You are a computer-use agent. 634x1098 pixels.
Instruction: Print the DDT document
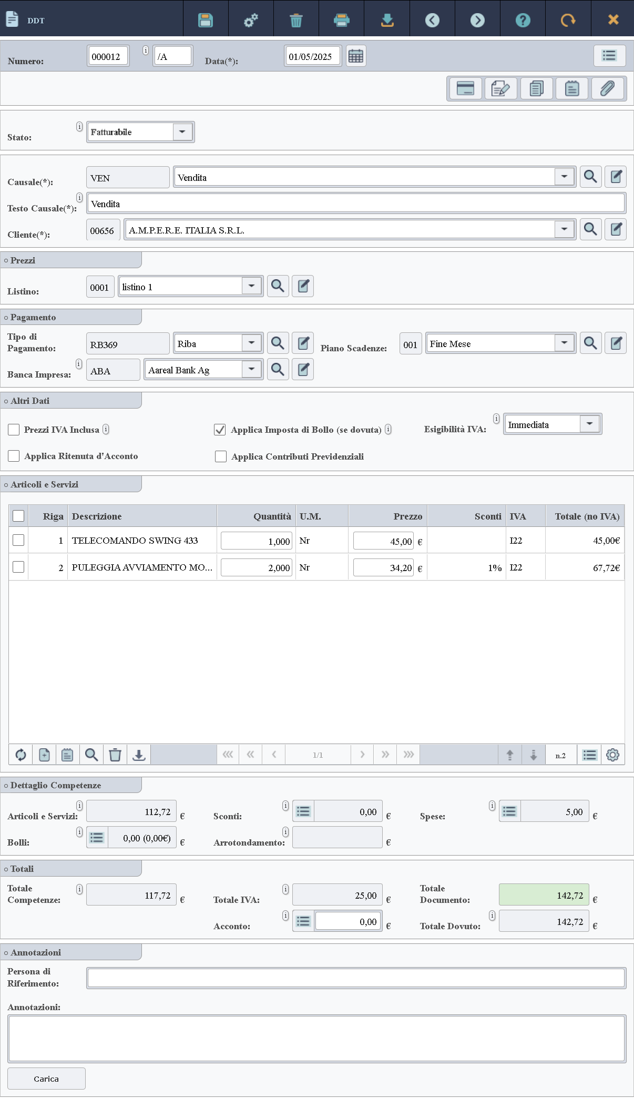[x=342, y=20]
